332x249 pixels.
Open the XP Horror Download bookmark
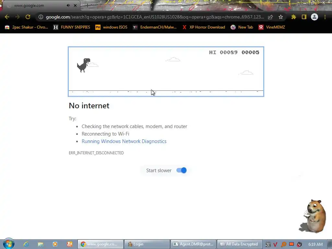pyautogui.click(x=204, y=27)
